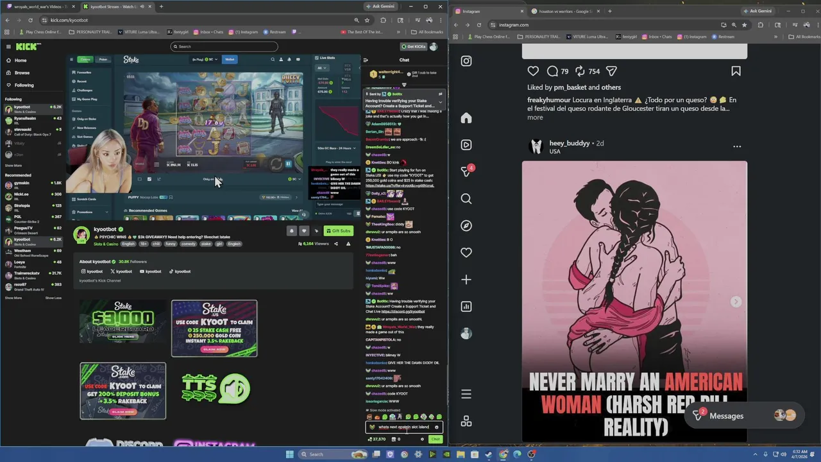Collapse Recommended list with Show Less
The image size is (821, 462).
tap(53, 298)
